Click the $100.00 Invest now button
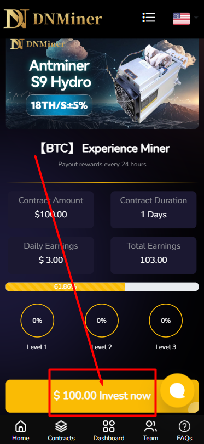 tap(102, 396)
